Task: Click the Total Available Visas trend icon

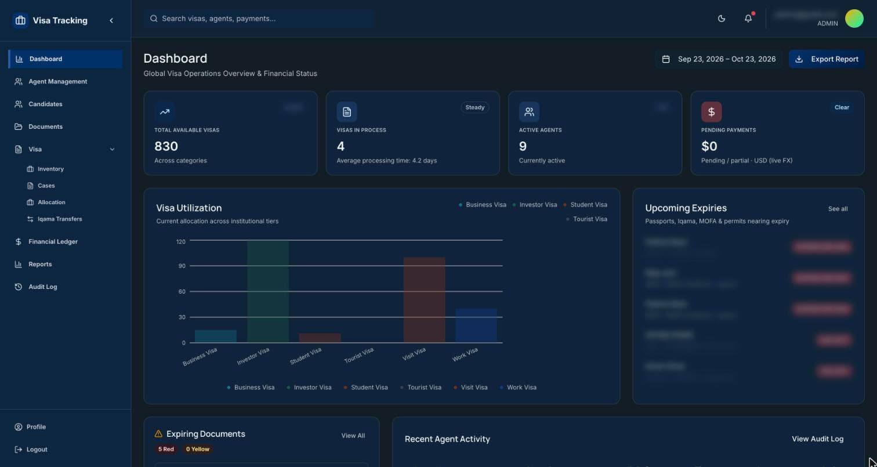Action: [x=165, y=111]
